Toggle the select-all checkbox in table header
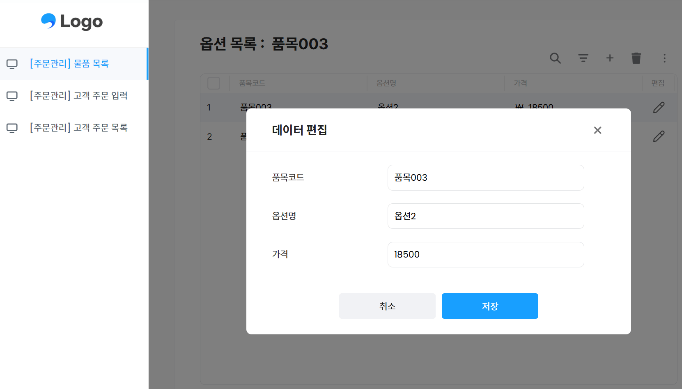The width and height of the screenshot is (682, 389). tap(214, 83)
